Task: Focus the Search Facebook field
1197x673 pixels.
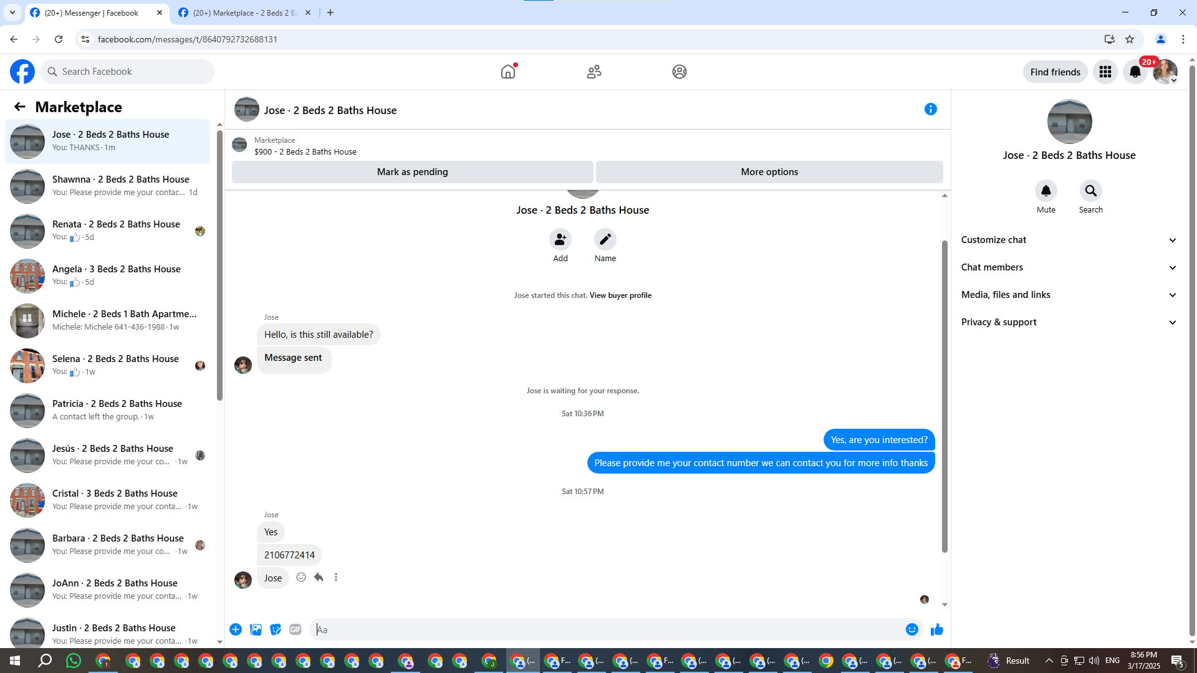Action: [x=127, y=72]
